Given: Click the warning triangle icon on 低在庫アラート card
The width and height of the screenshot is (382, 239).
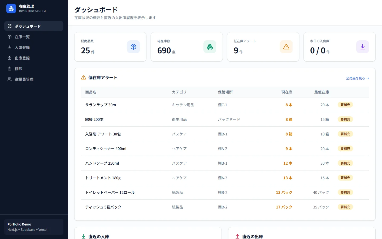Looking at the screenshot, I should click(286, 47).
